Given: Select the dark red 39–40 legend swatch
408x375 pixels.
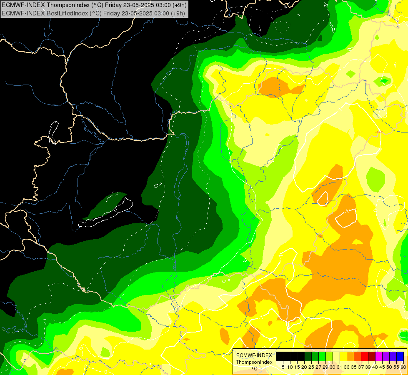Looking at the screenshot, I should [x=372, y=357].
